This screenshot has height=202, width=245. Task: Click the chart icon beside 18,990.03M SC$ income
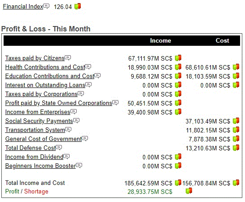click(x=178, y=67)
